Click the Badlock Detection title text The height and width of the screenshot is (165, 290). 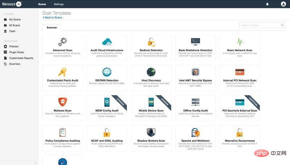[x=151, y=50]
